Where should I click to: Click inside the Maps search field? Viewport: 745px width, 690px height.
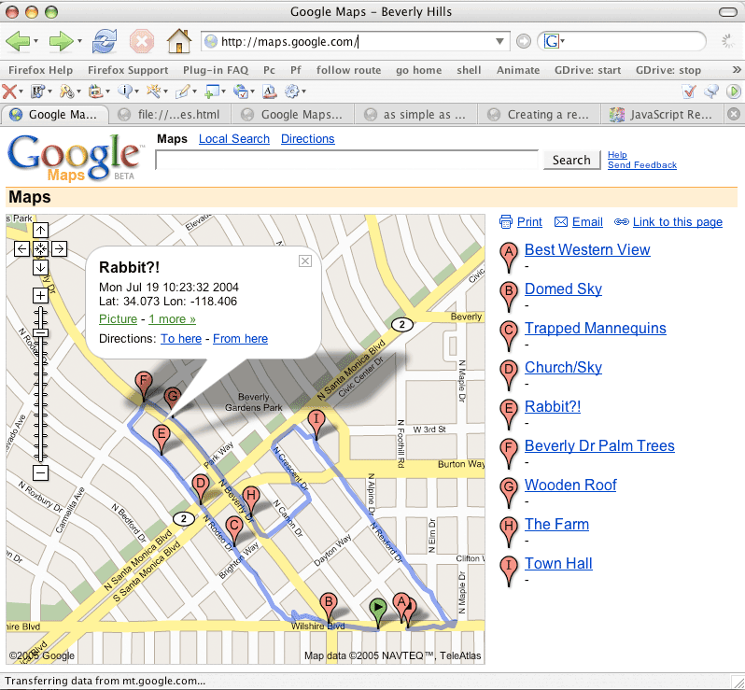pyautogui.click(x=347, y=161)
